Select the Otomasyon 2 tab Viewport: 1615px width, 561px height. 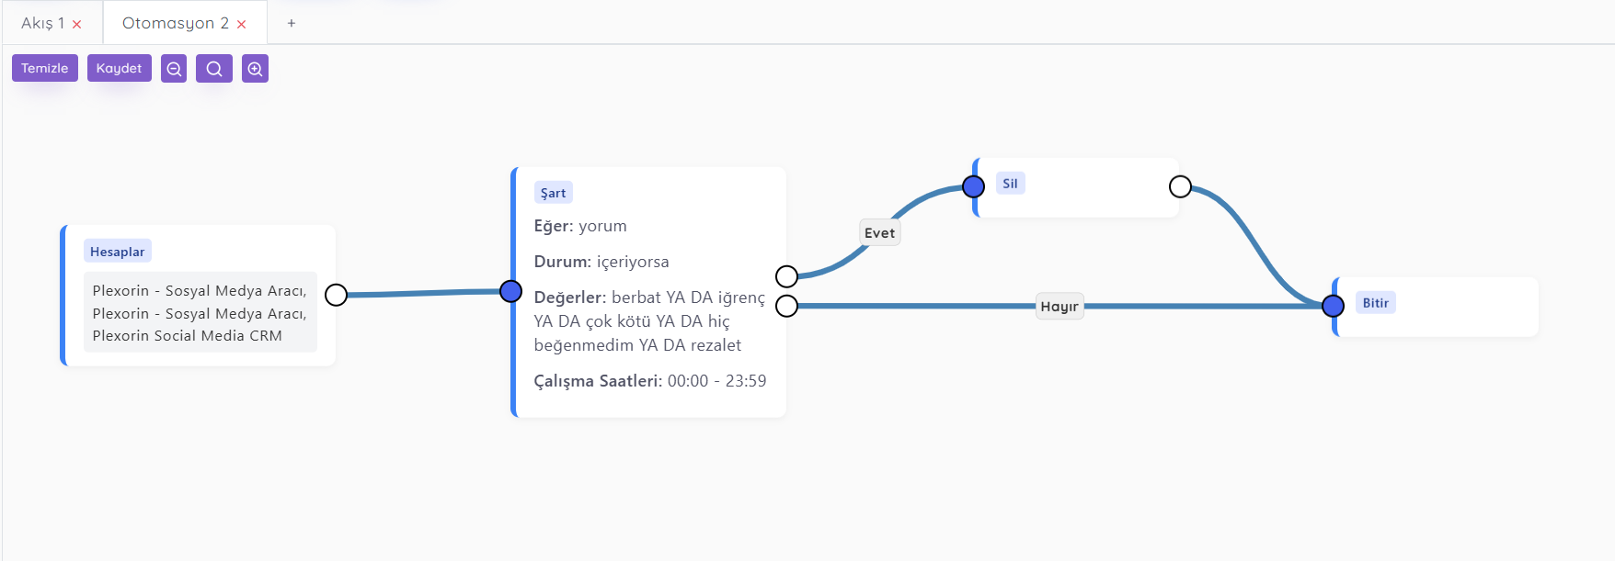[175, 23]
